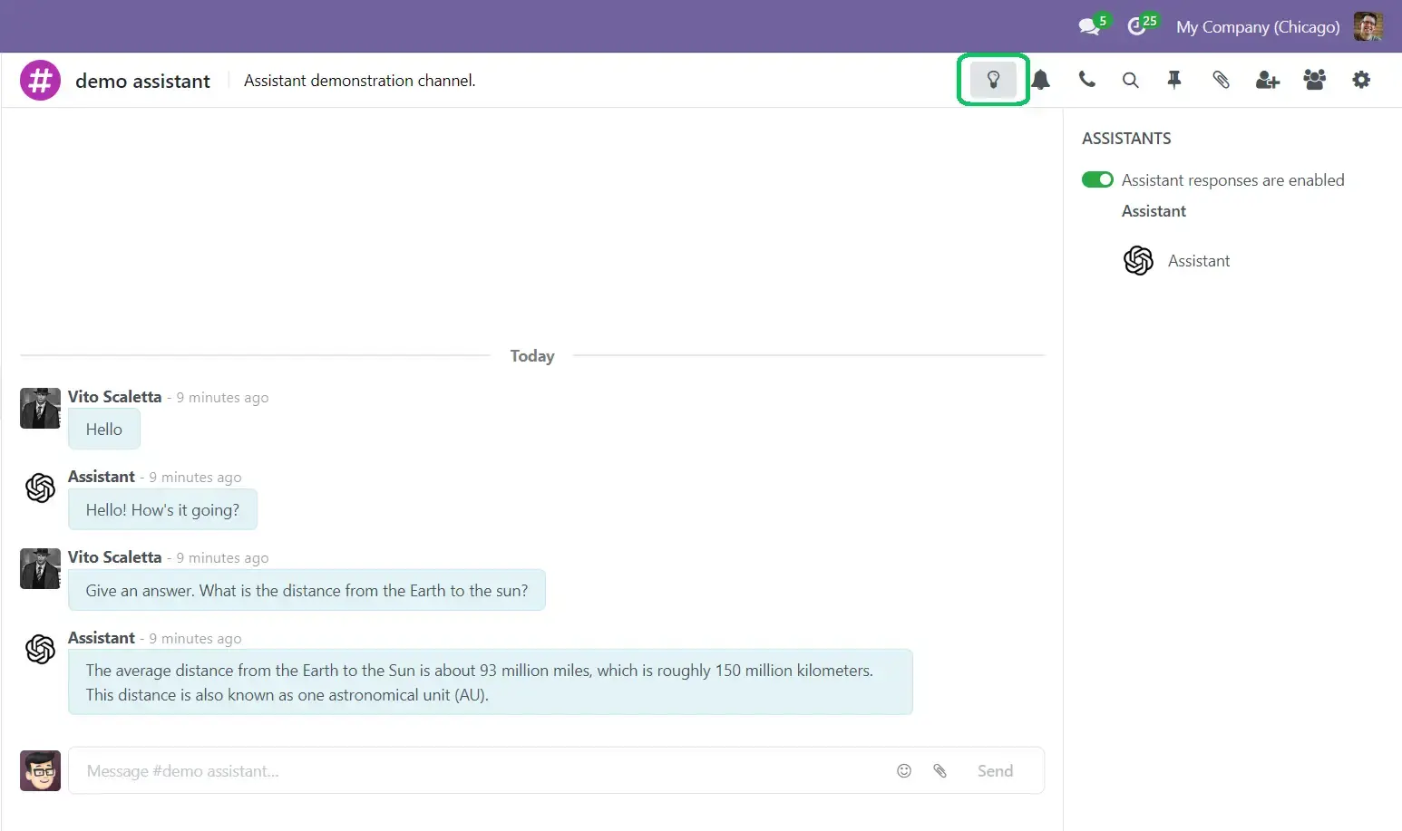Image resolution: width=1402 pixels, height=831 pixels.
Task: Open activities clock icon with badge 25
Action: pos(1138,27)
